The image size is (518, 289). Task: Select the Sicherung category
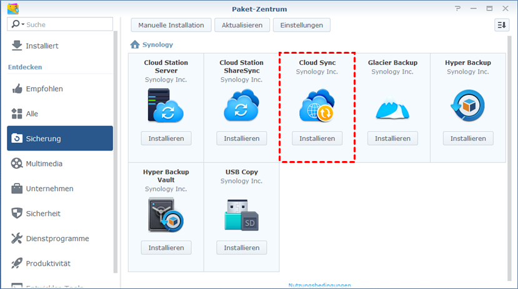[x=60, y=138]
